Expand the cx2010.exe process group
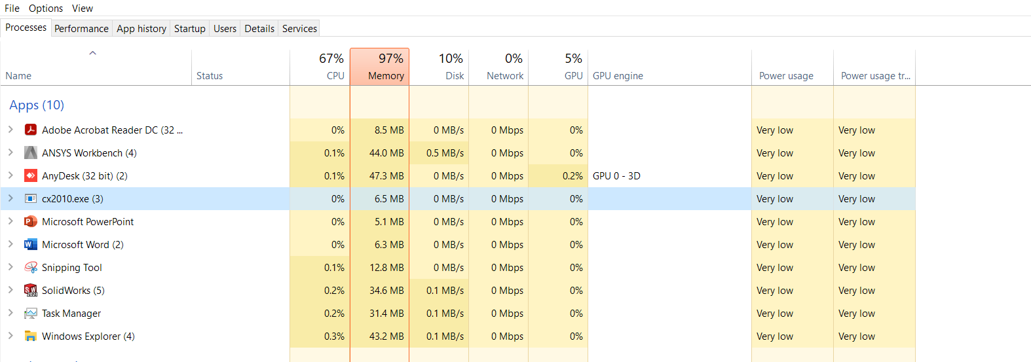This screenshot has height=362, width=1031. [10, 198]
